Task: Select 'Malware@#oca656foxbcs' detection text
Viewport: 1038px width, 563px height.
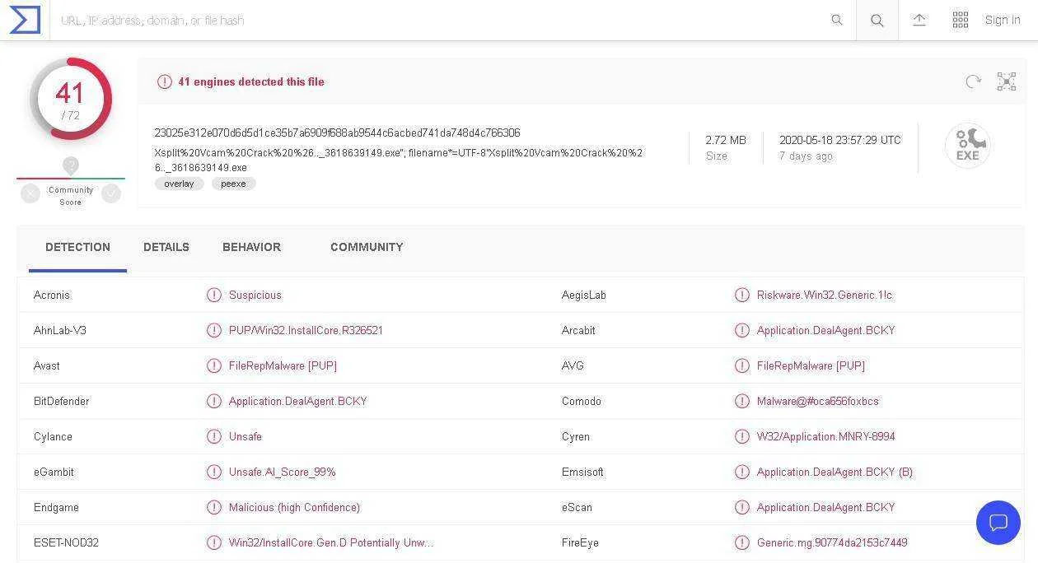Action: (x=818, y=401)
